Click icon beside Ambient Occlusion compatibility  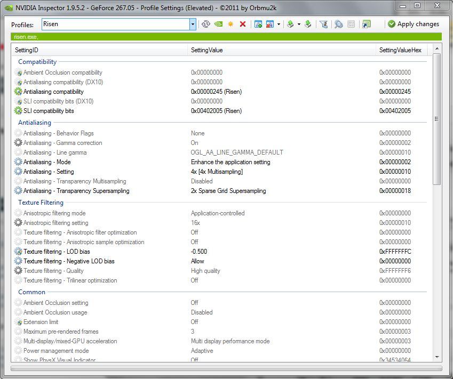tap(18, 72)
